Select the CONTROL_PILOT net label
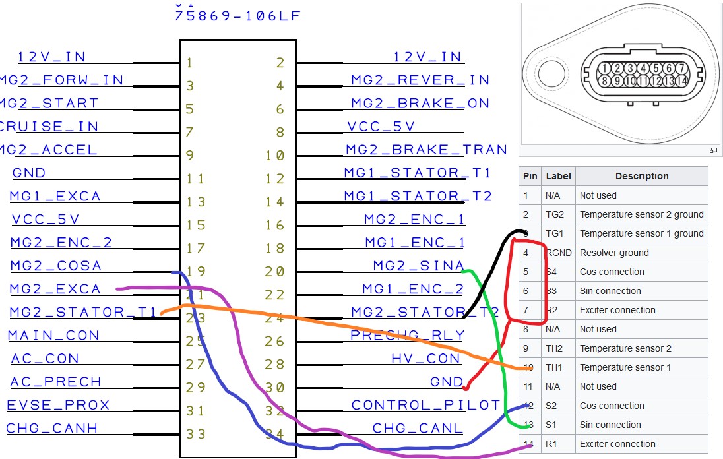Screen dimensions: 723x459 point(425,405)
